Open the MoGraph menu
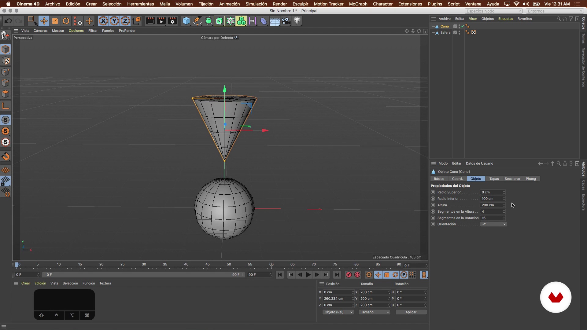Image resolution: width=587 pixels, height=330 pixels. coord(358,4)
